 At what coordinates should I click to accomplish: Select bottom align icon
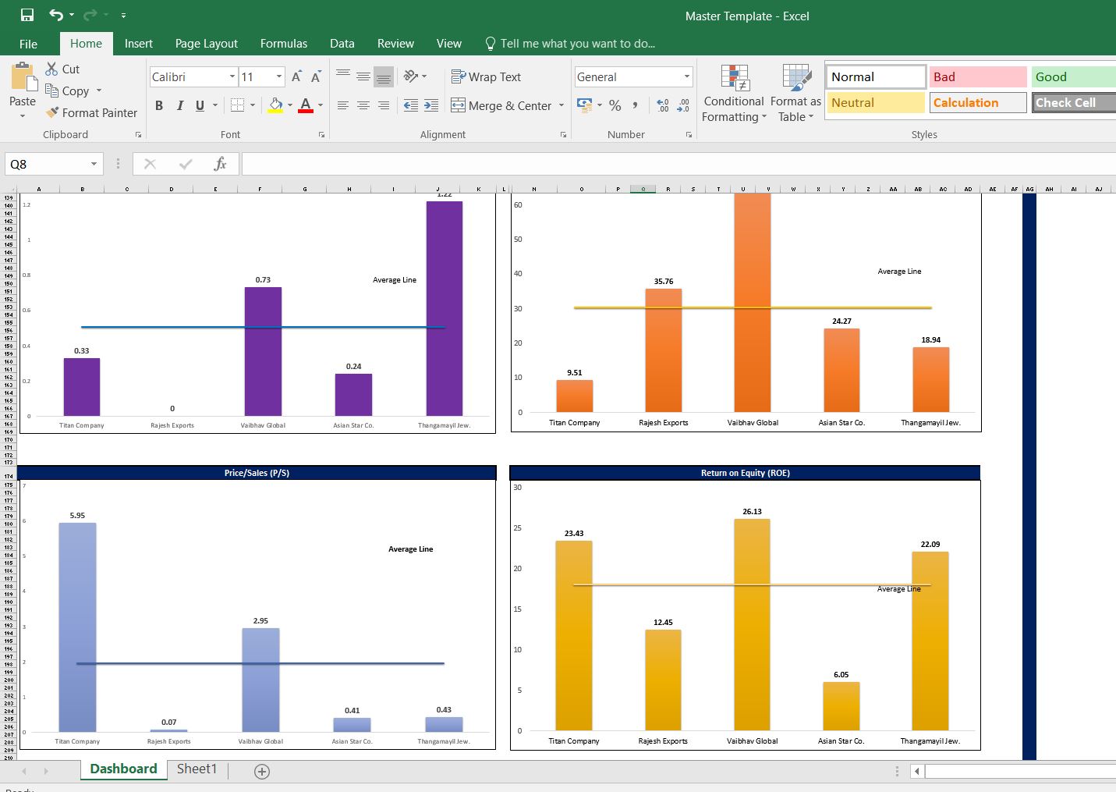[384, 76]
